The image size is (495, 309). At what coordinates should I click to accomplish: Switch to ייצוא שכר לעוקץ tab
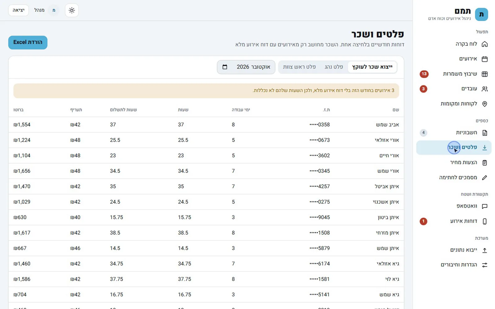coord(372,67)
